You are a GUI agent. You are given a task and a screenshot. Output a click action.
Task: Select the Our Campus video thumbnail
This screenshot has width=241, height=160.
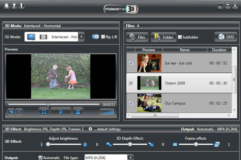[x=149, y=103]
